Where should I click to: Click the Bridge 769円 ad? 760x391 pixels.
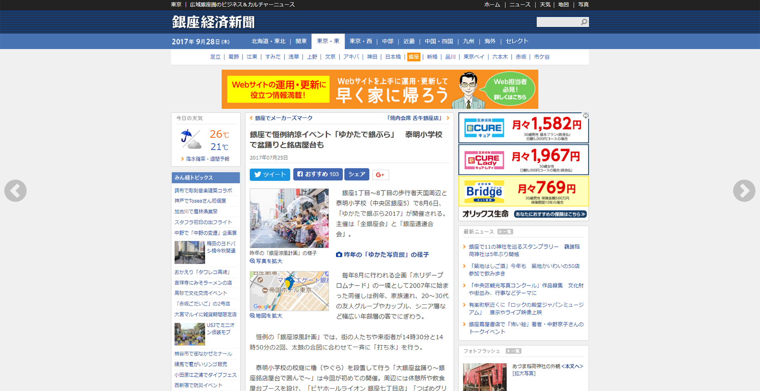pyautogui.click(x=524, y=191)
